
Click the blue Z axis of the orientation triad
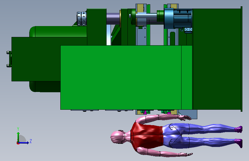pos(24,143)
